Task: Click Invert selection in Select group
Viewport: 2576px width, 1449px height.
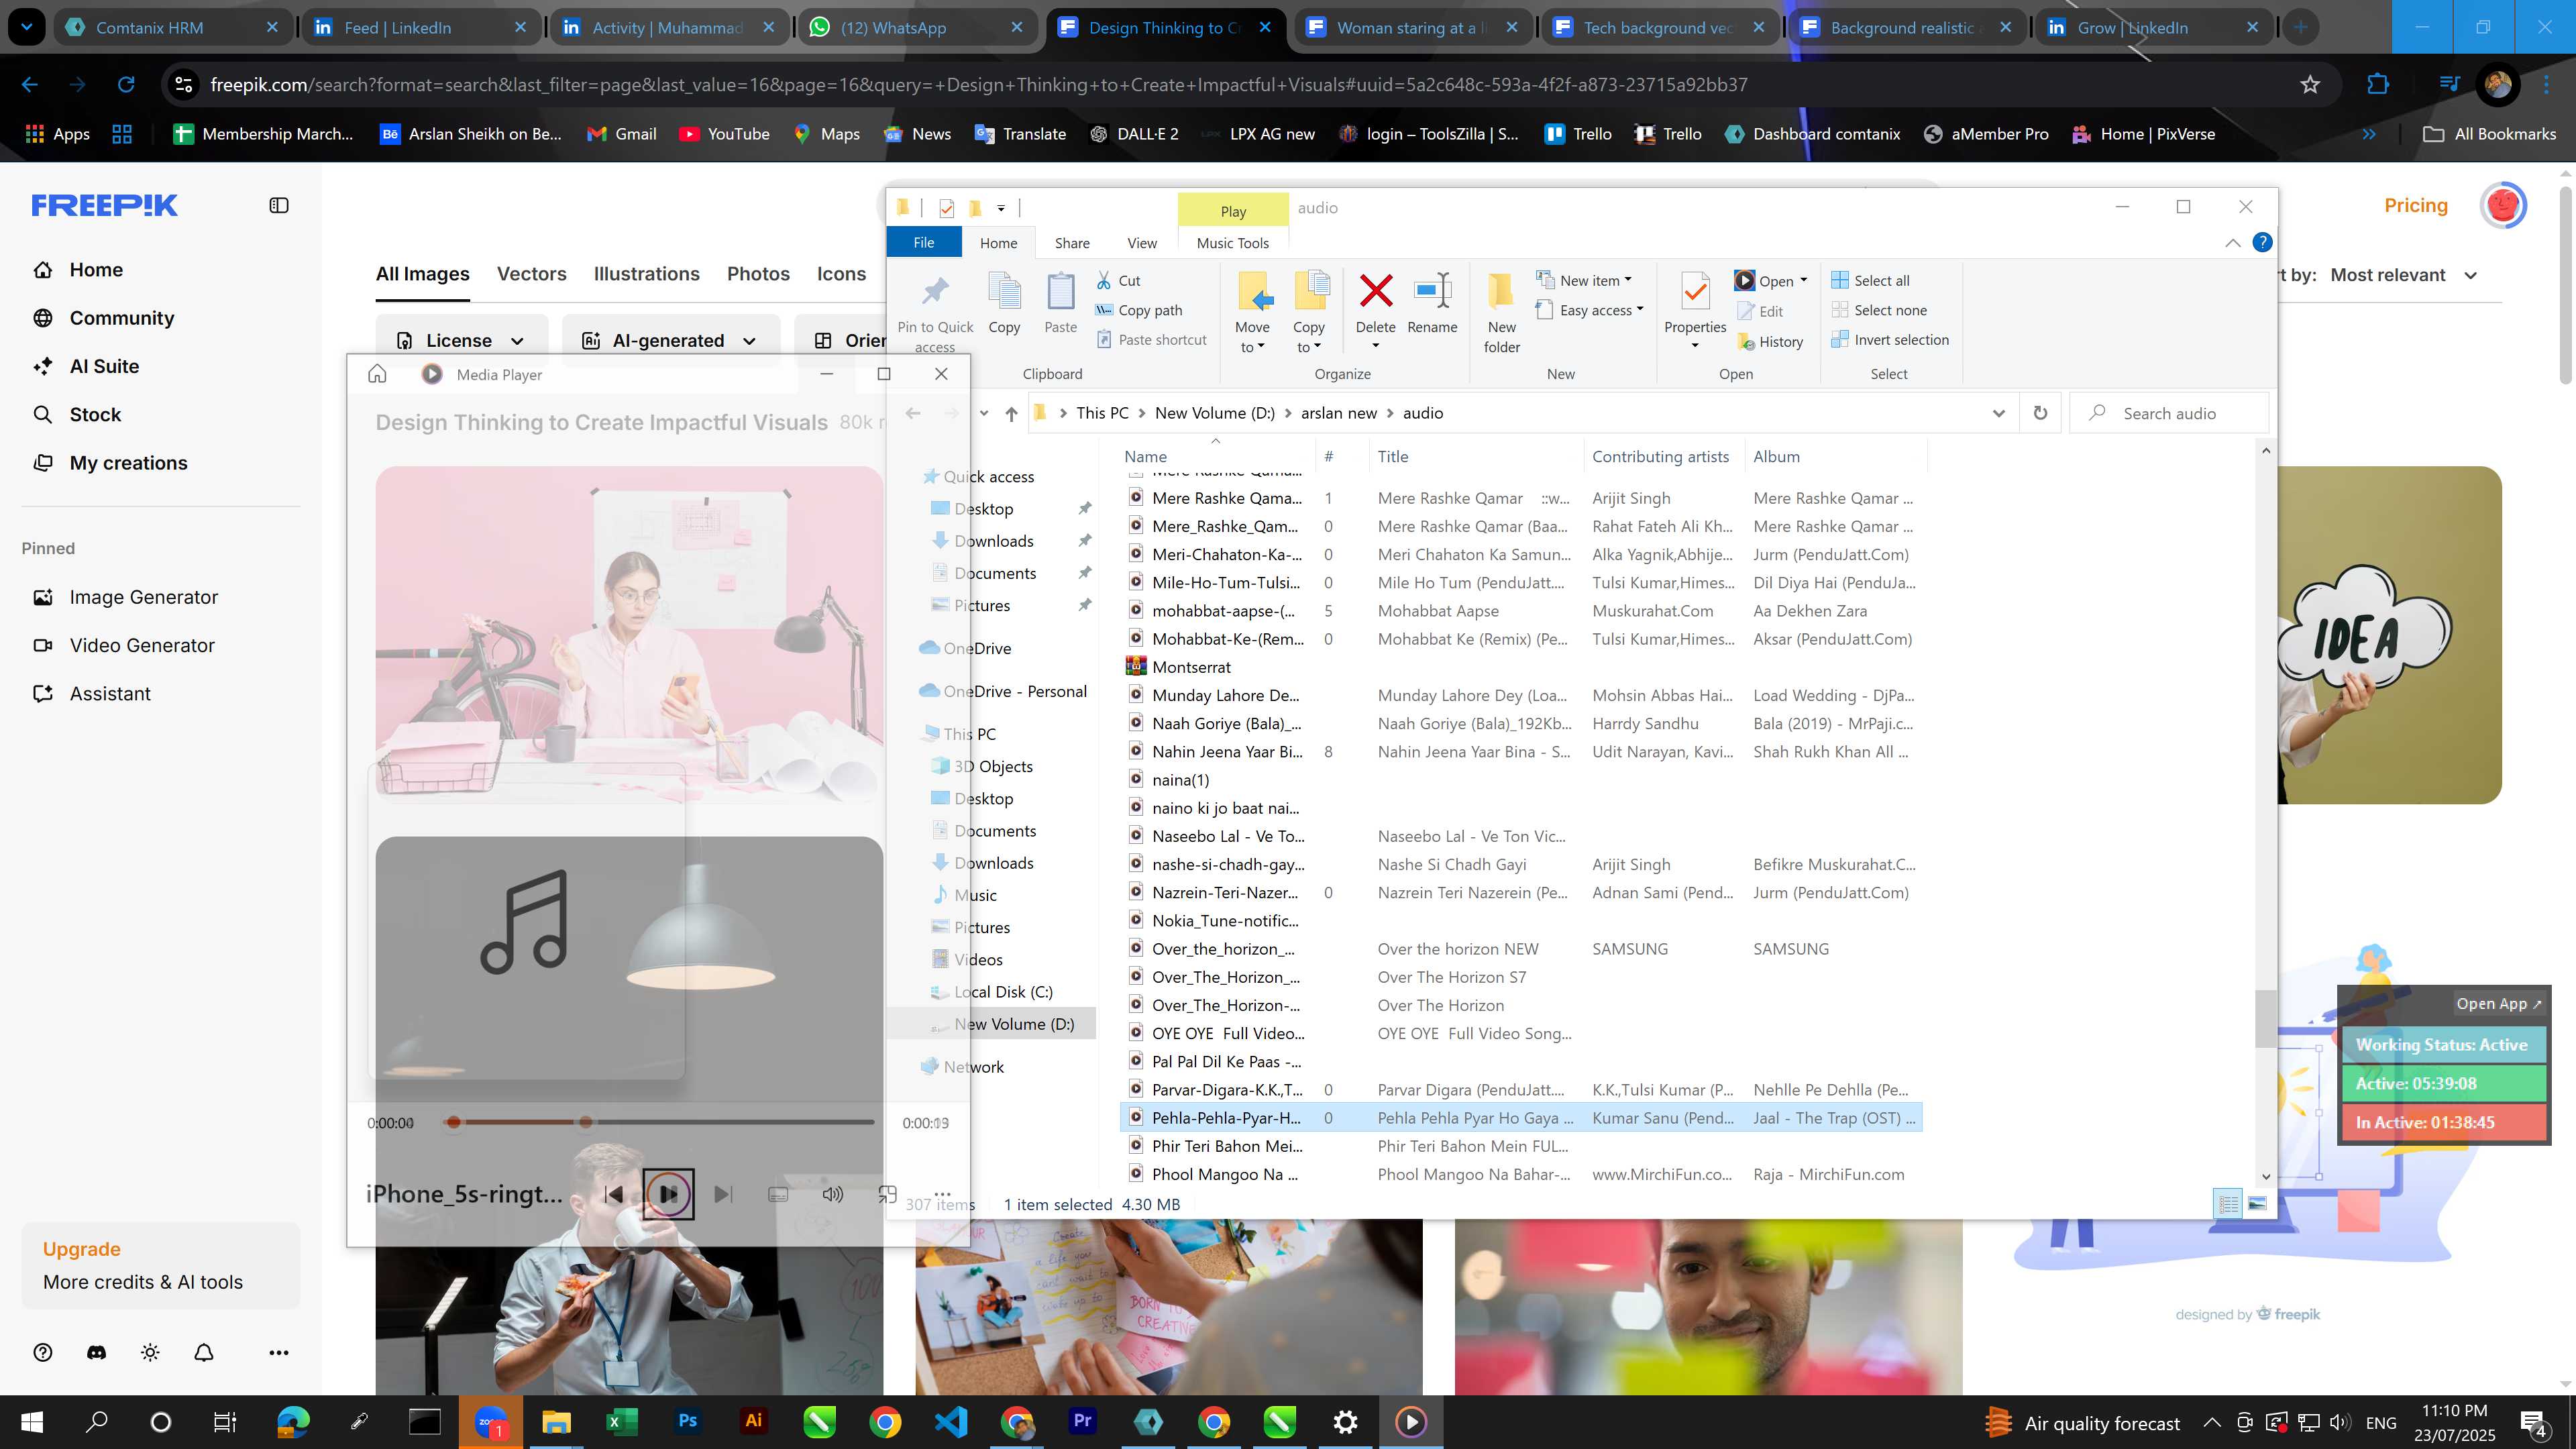Action: click(x=1890, y=340)
